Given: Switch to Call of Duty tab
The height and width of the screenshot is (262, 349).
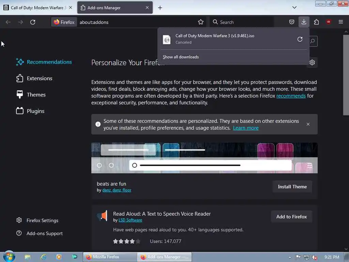Looking at the screenshot, I should [38, 8].
